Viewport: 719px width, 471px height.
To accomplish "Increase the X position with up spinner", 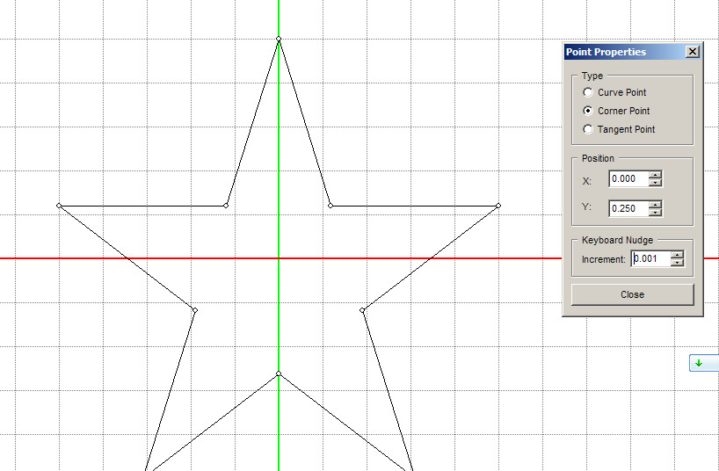I will pyautogui.click(x=656, y=175).
